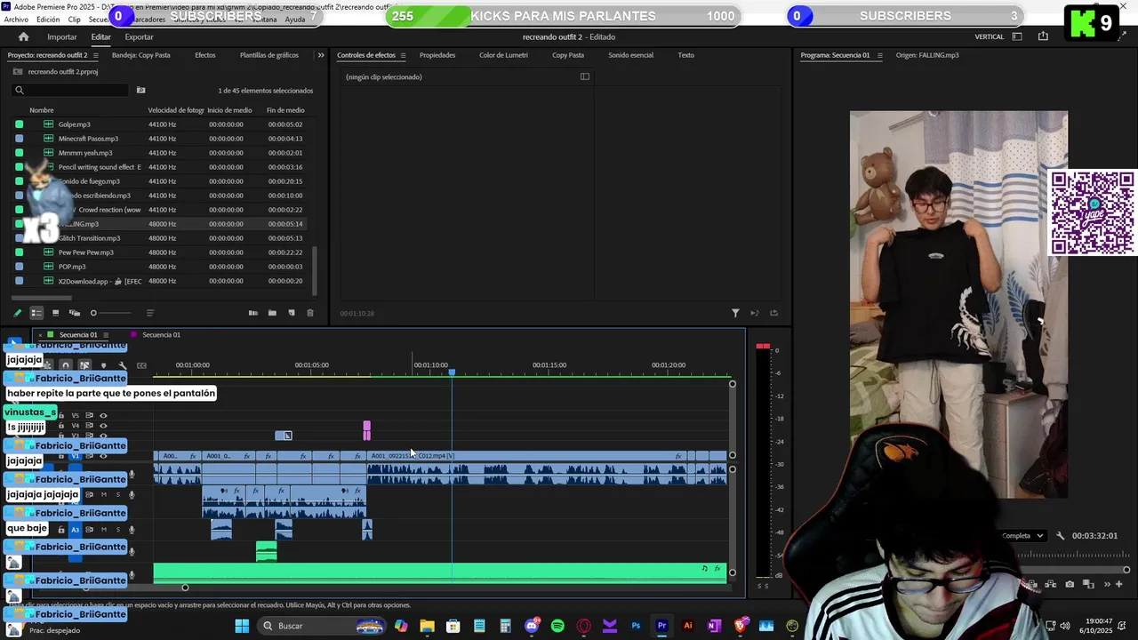
Task: Select Pew Pew Pew.mp3 item
Action: (x=85, y=252)
